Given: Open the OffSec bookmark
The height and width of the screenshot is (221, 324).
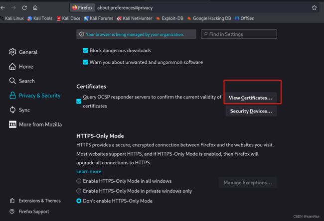Looking at the screenshot, I should point(244,18).
